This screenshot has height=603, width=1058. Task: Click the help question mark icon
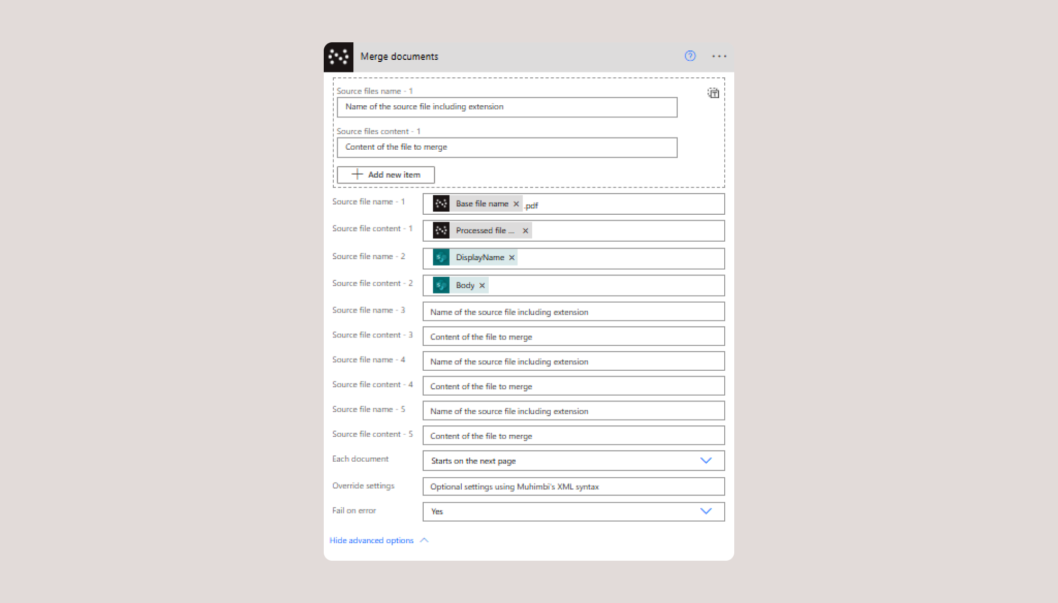690,56
